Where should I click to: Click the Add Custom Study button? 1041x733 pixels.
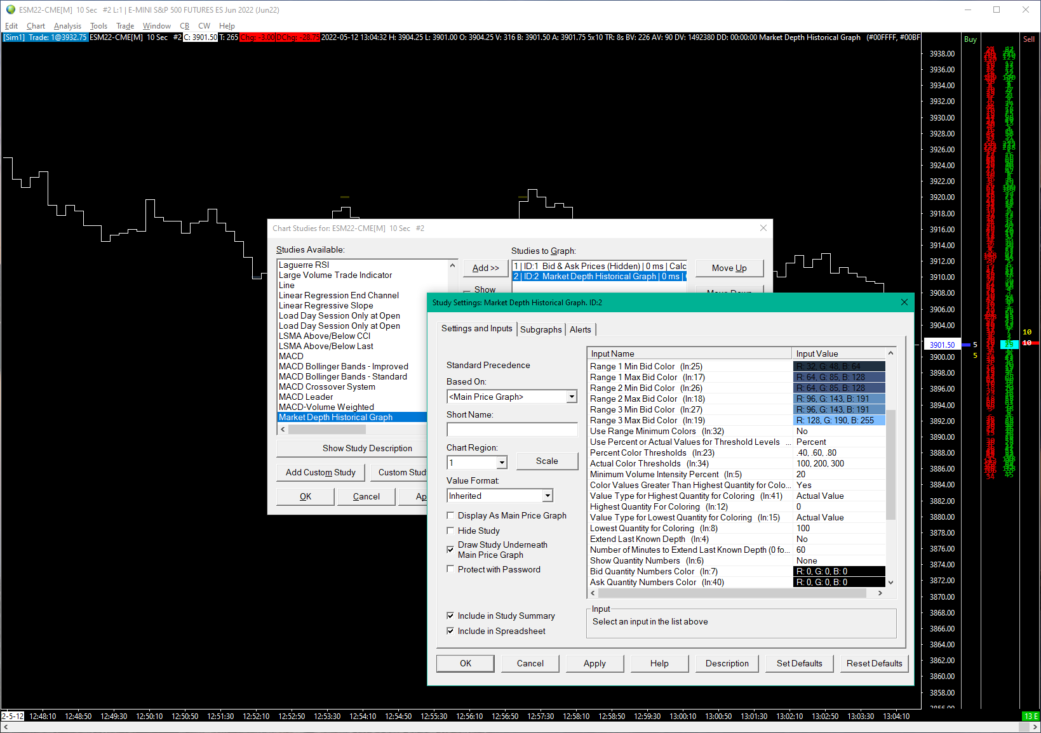321,472
